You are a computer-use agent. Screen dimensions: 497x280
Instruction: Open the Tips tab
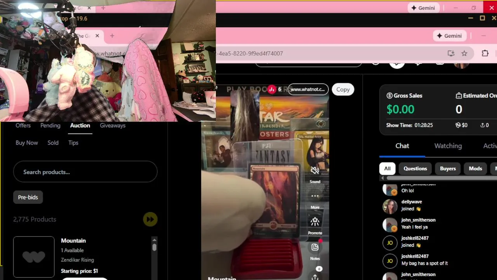click(x=73, y=143)
